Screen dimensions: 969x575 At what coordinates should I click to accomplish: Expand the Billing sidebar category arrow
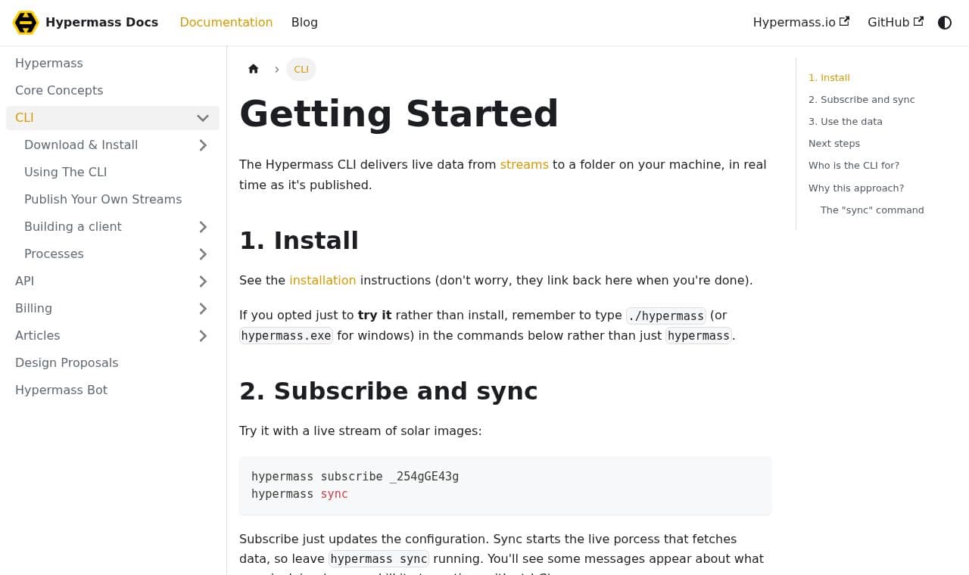(x=203, y=309)
